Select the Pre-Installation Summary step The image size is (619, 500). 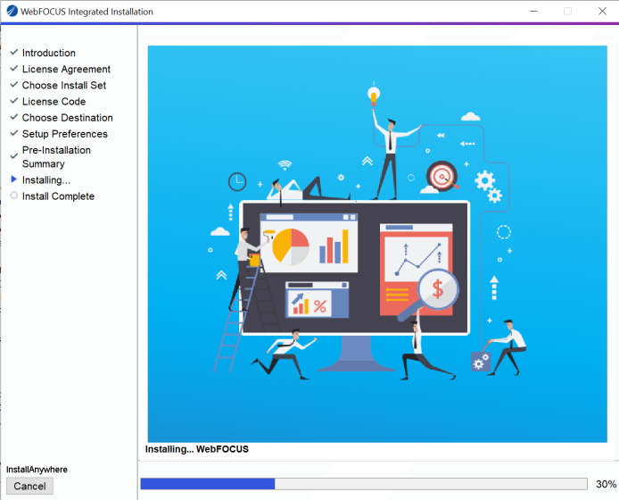click(56, 157)
